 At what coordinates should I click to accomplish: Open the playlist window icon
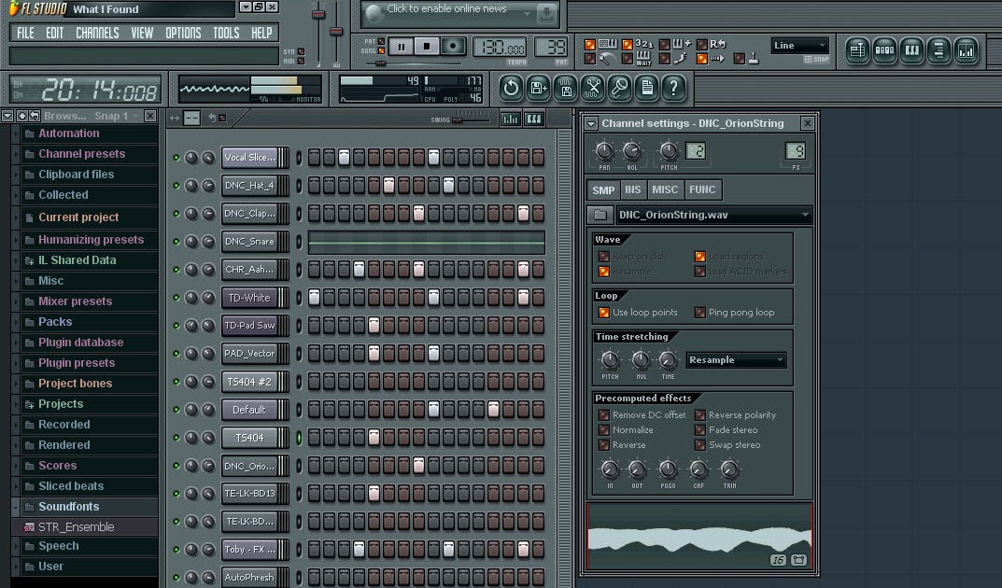click(x=857, y=50)
